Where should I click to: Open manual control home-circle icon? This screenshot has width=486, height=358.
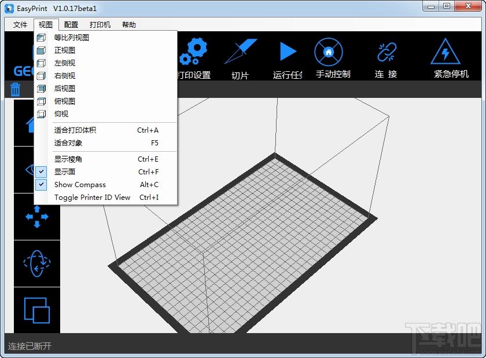click(x=329, y=52)
